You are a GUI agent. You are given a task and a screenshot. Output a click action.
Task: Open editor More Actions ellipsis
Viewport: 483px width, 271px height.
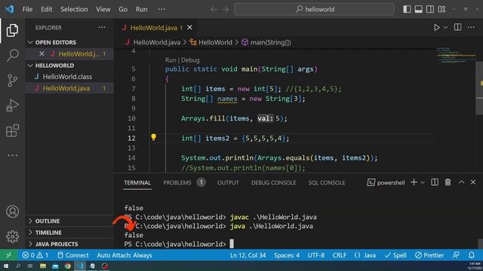471,27
